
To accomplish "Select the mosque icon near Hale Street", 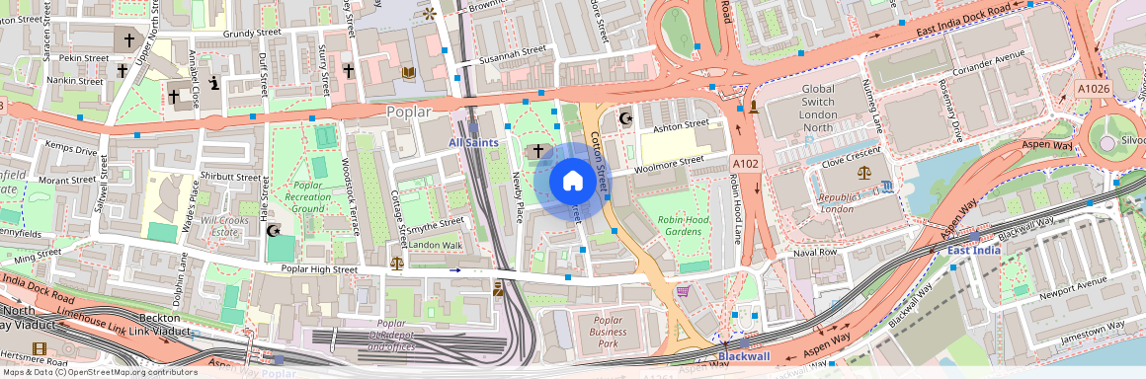I will pyautogui.click(x=274, y=231).
